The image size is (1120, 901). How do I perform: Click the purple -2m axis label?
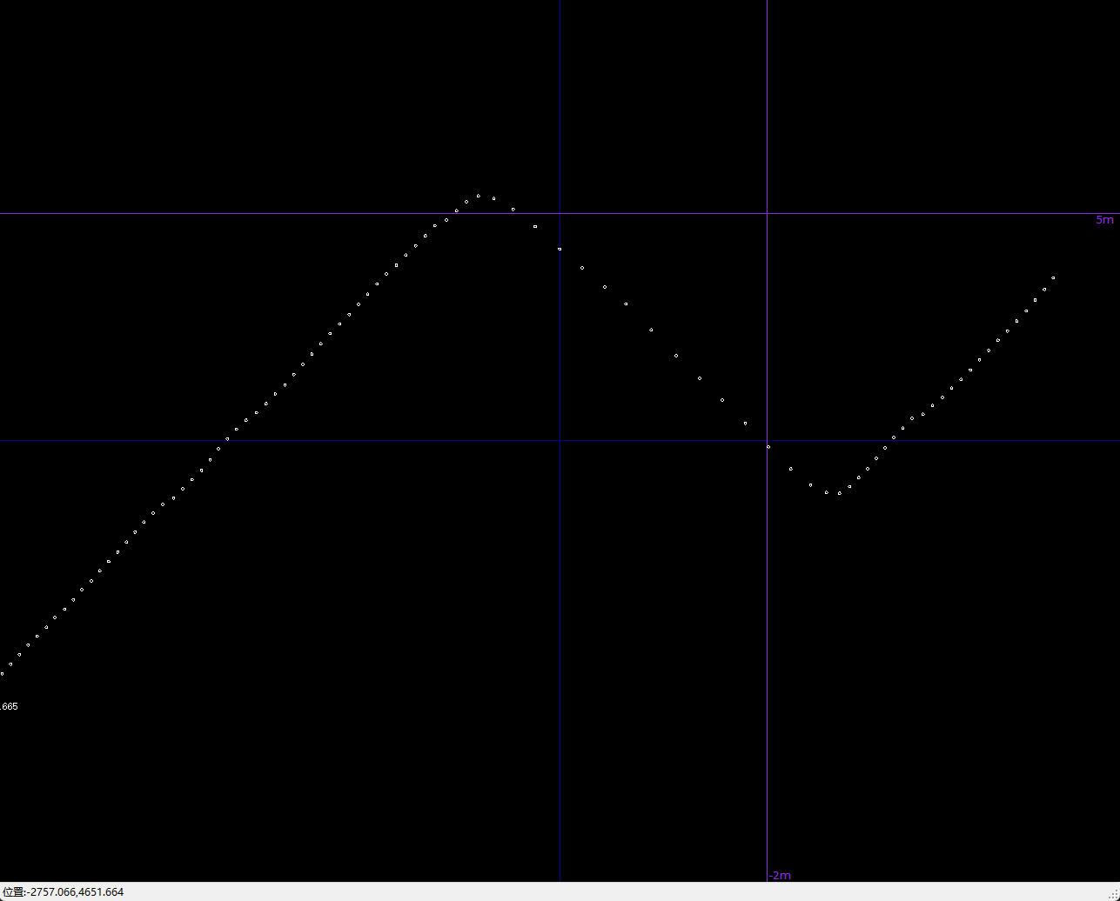[x=780, y=876]
